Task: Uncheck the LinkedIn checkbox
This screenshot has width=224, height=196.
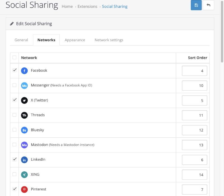Action: 15,159
